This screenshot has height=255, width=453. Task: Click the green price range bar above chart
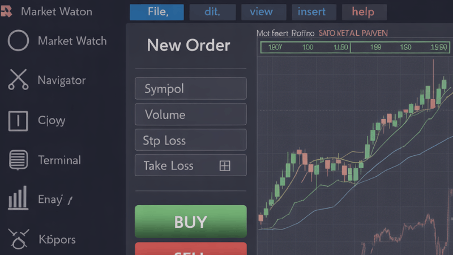click(355, 47)
